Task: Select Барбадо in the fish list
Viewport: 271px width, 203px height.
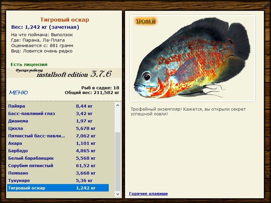Action: (x=58, y=151)
